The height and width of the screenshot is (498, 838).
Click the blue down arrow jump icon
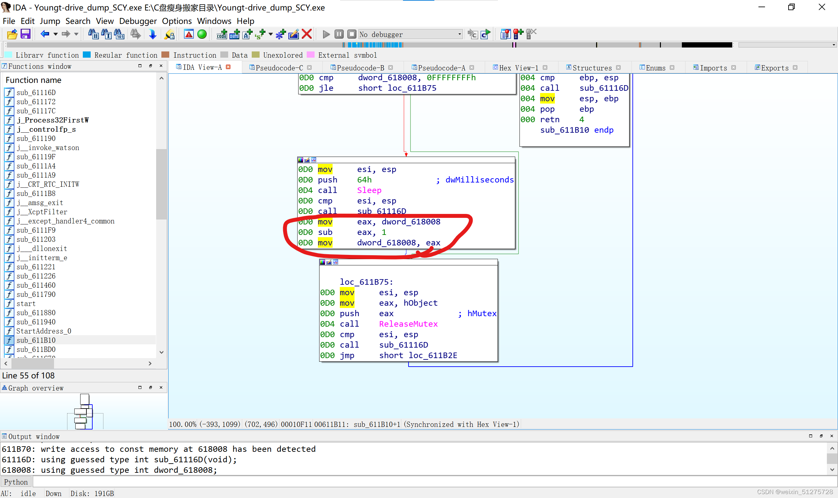coord(153,34)
